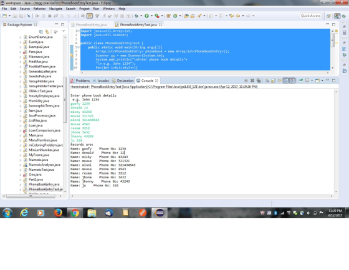The image size is (349, 270).
Task: Switch to the Declaration tab
Action: 123,80
